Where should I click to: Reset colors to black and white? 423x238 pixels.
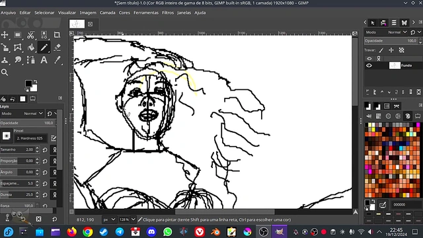click(x=26, y=90)
